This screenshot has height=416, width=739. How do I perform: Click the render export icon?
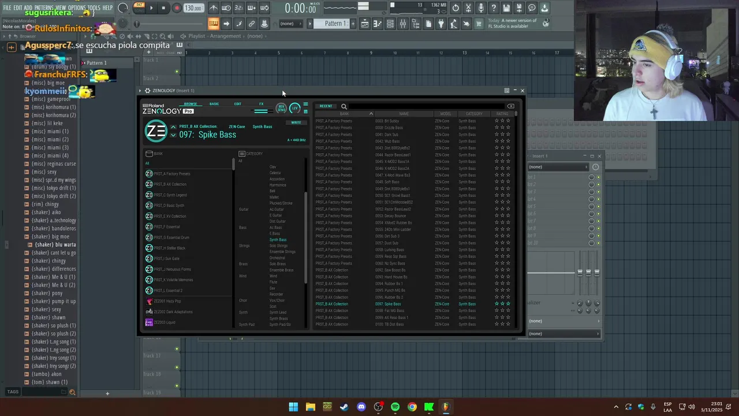click(x=519, y=8)
